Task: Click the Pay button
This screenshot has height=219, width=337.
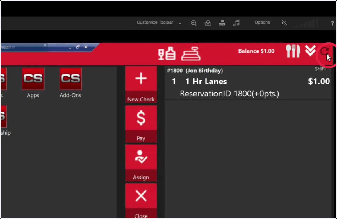Action: click(141, 124)
